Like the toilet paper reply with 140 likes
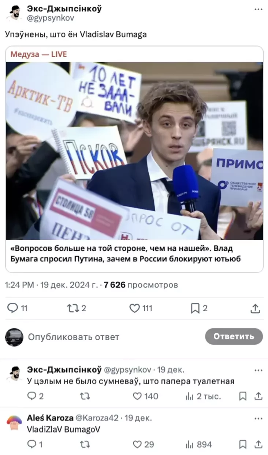Viewport: 268px width, 455px height. click(145, 396)
